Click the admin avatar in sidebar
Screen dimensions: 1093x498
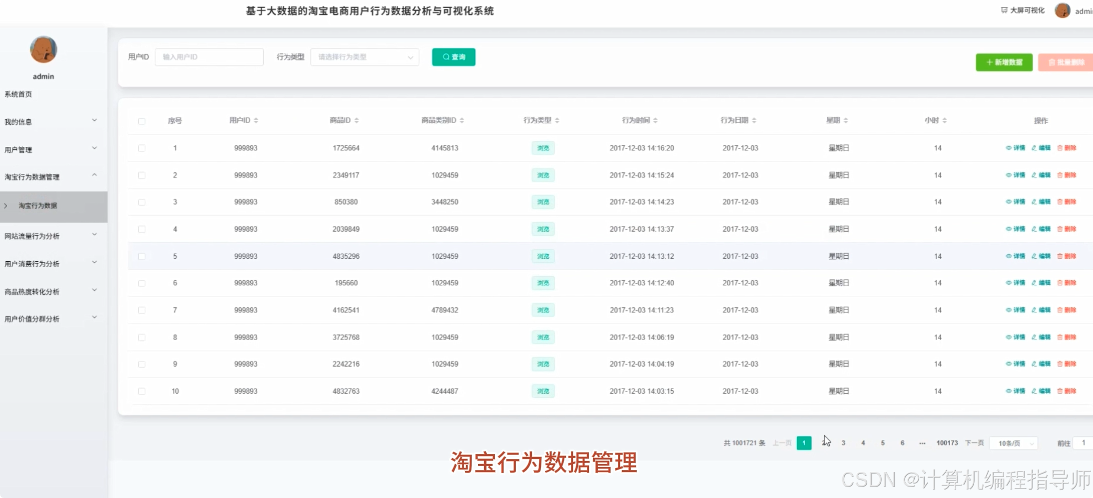43,49
